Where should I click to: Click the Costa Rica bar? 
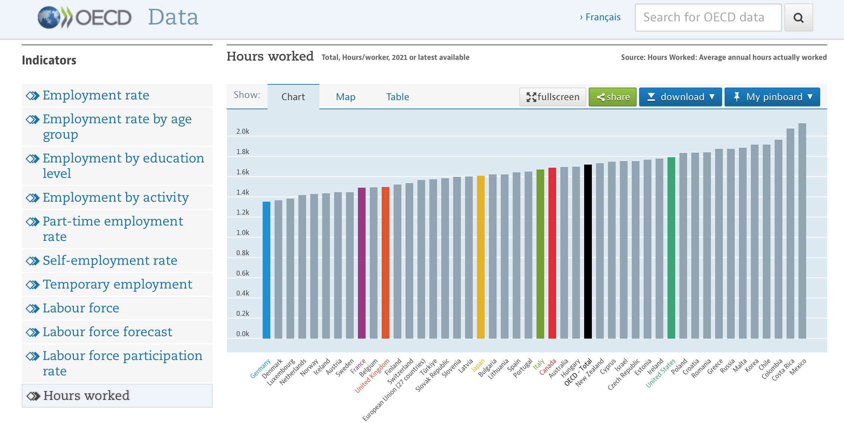790,233
